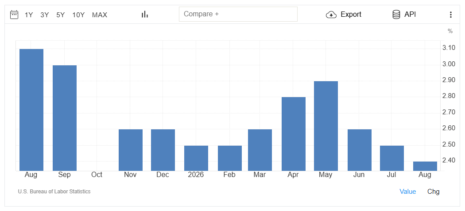Click the May x-axis label

click(x=325, y=175)
